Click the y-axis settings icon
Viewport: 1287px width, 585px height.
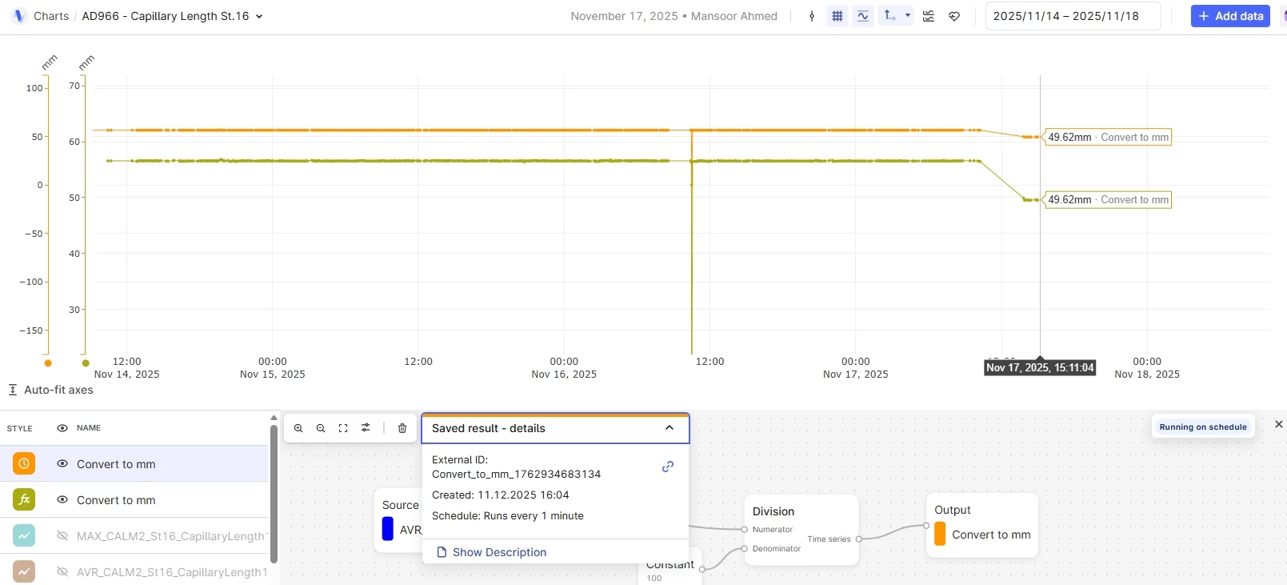pos(889,16)
